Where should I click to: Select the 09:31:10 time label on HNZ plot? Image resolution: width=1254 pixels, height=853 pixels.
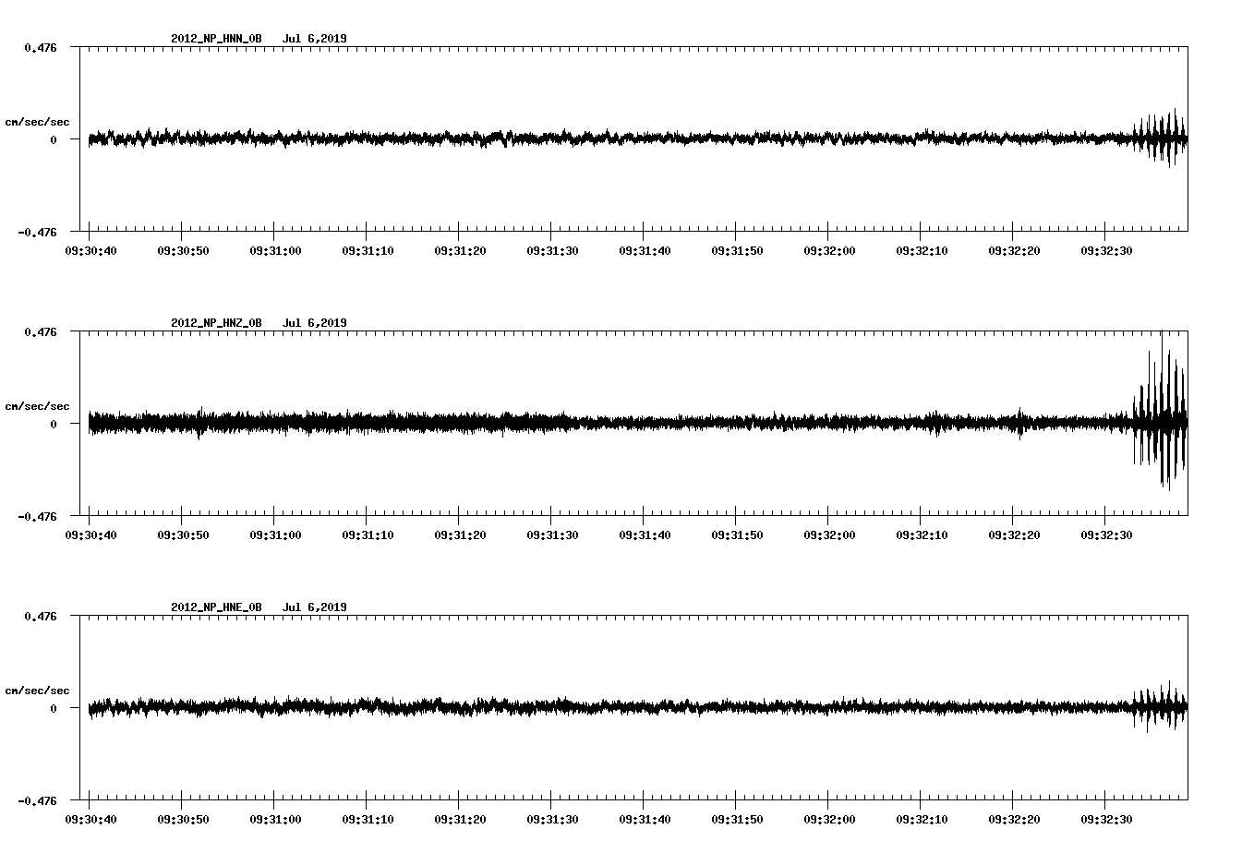tap(368, 535)
